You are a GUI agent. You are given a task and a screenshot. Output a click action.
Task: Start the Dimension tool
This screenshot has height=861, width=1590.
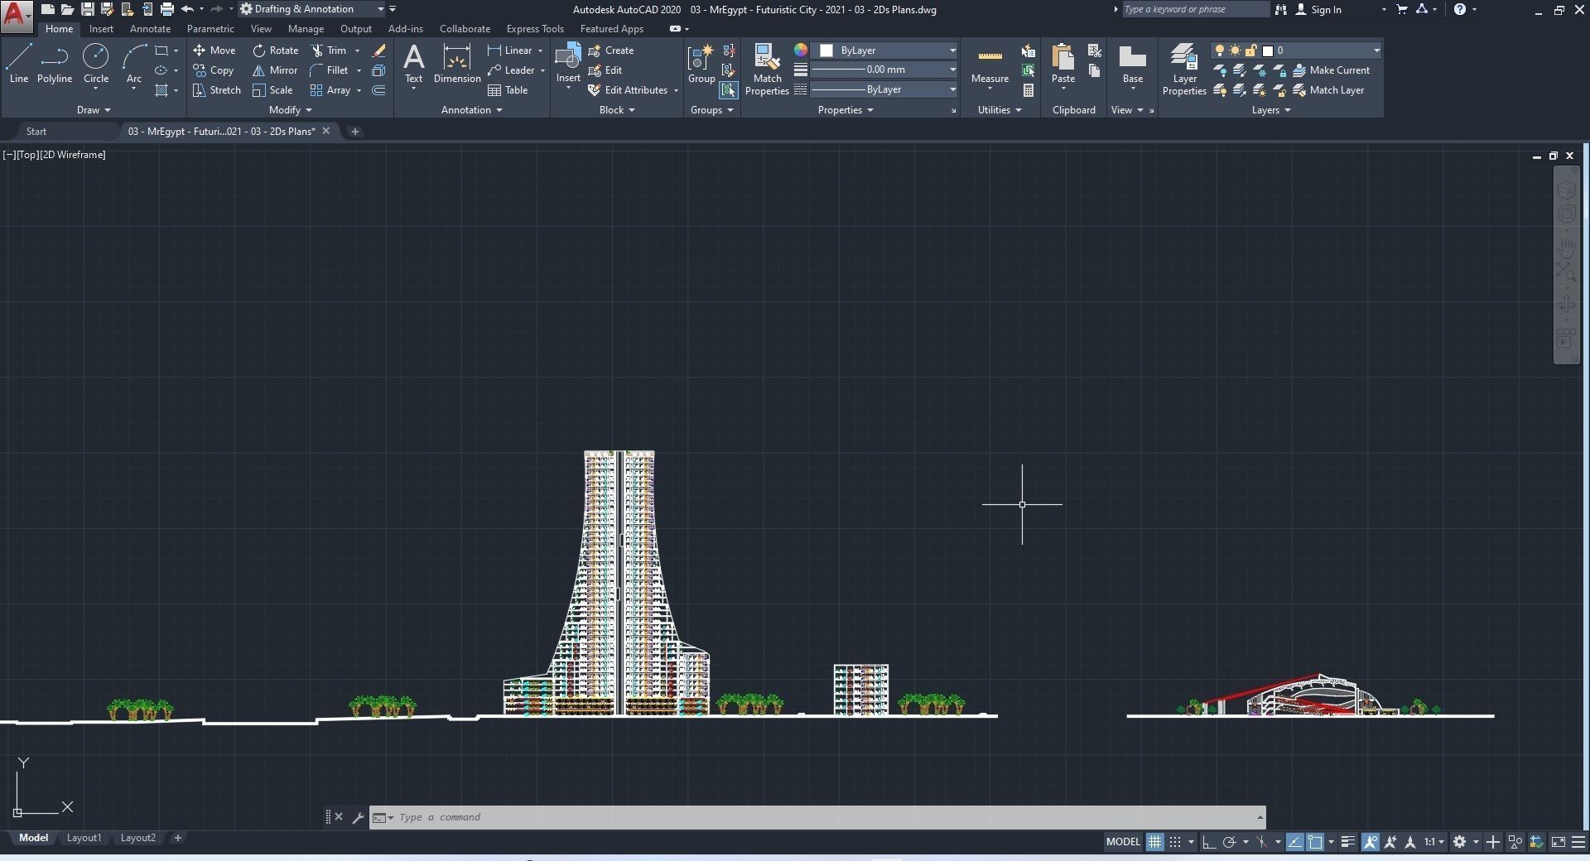tap(457, 64)
